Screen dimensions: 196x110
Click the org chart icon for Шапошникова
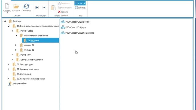point(63,33)
